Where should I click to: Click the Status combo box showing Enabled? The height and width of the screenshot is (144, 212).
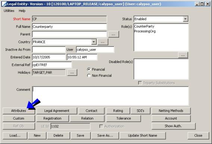[161, 19]
